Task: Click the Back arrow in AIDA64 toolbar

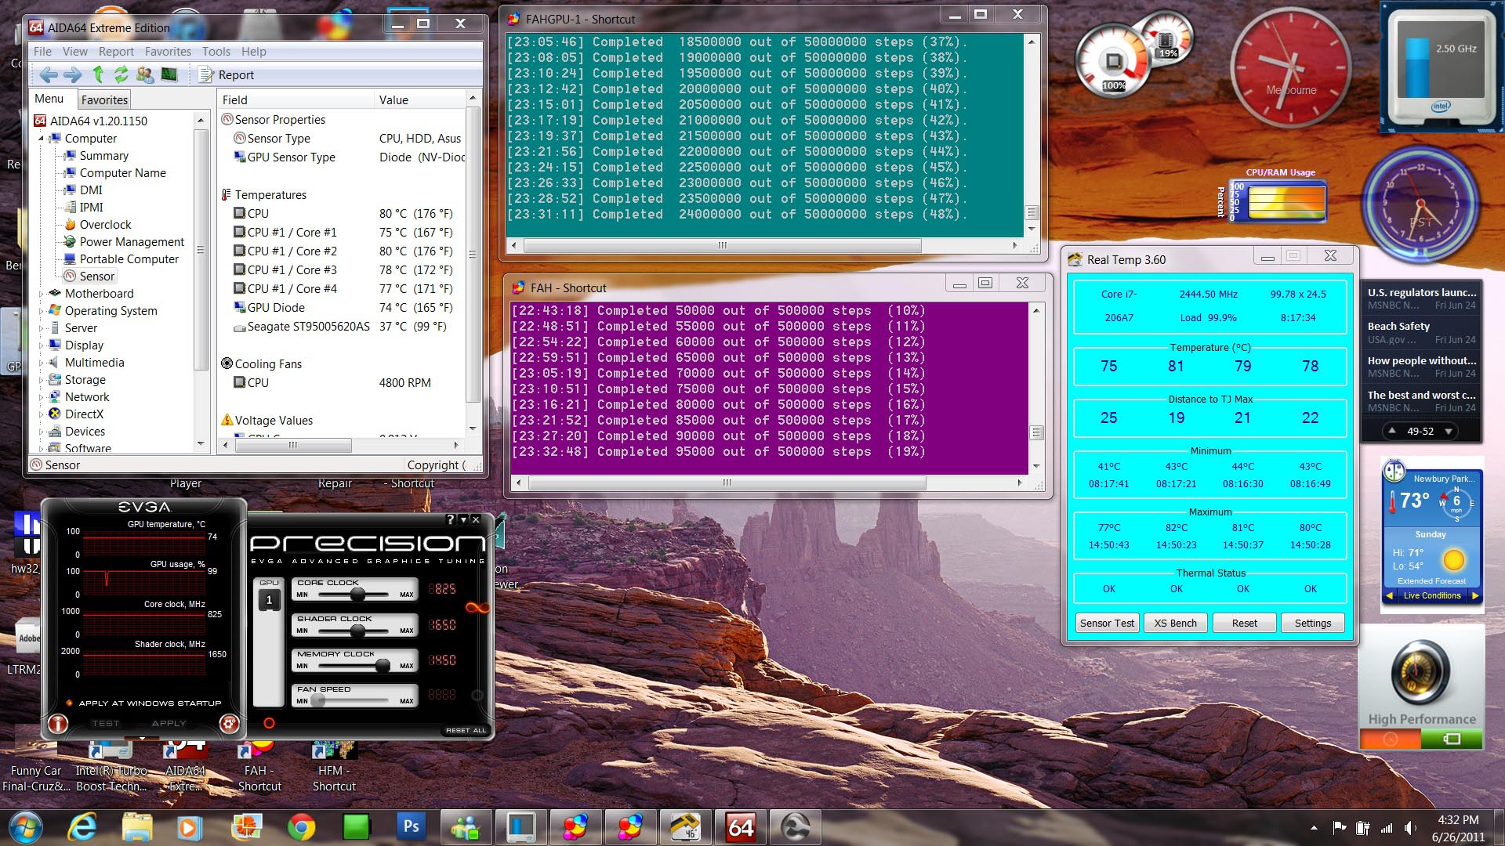Action: (49, 74)
